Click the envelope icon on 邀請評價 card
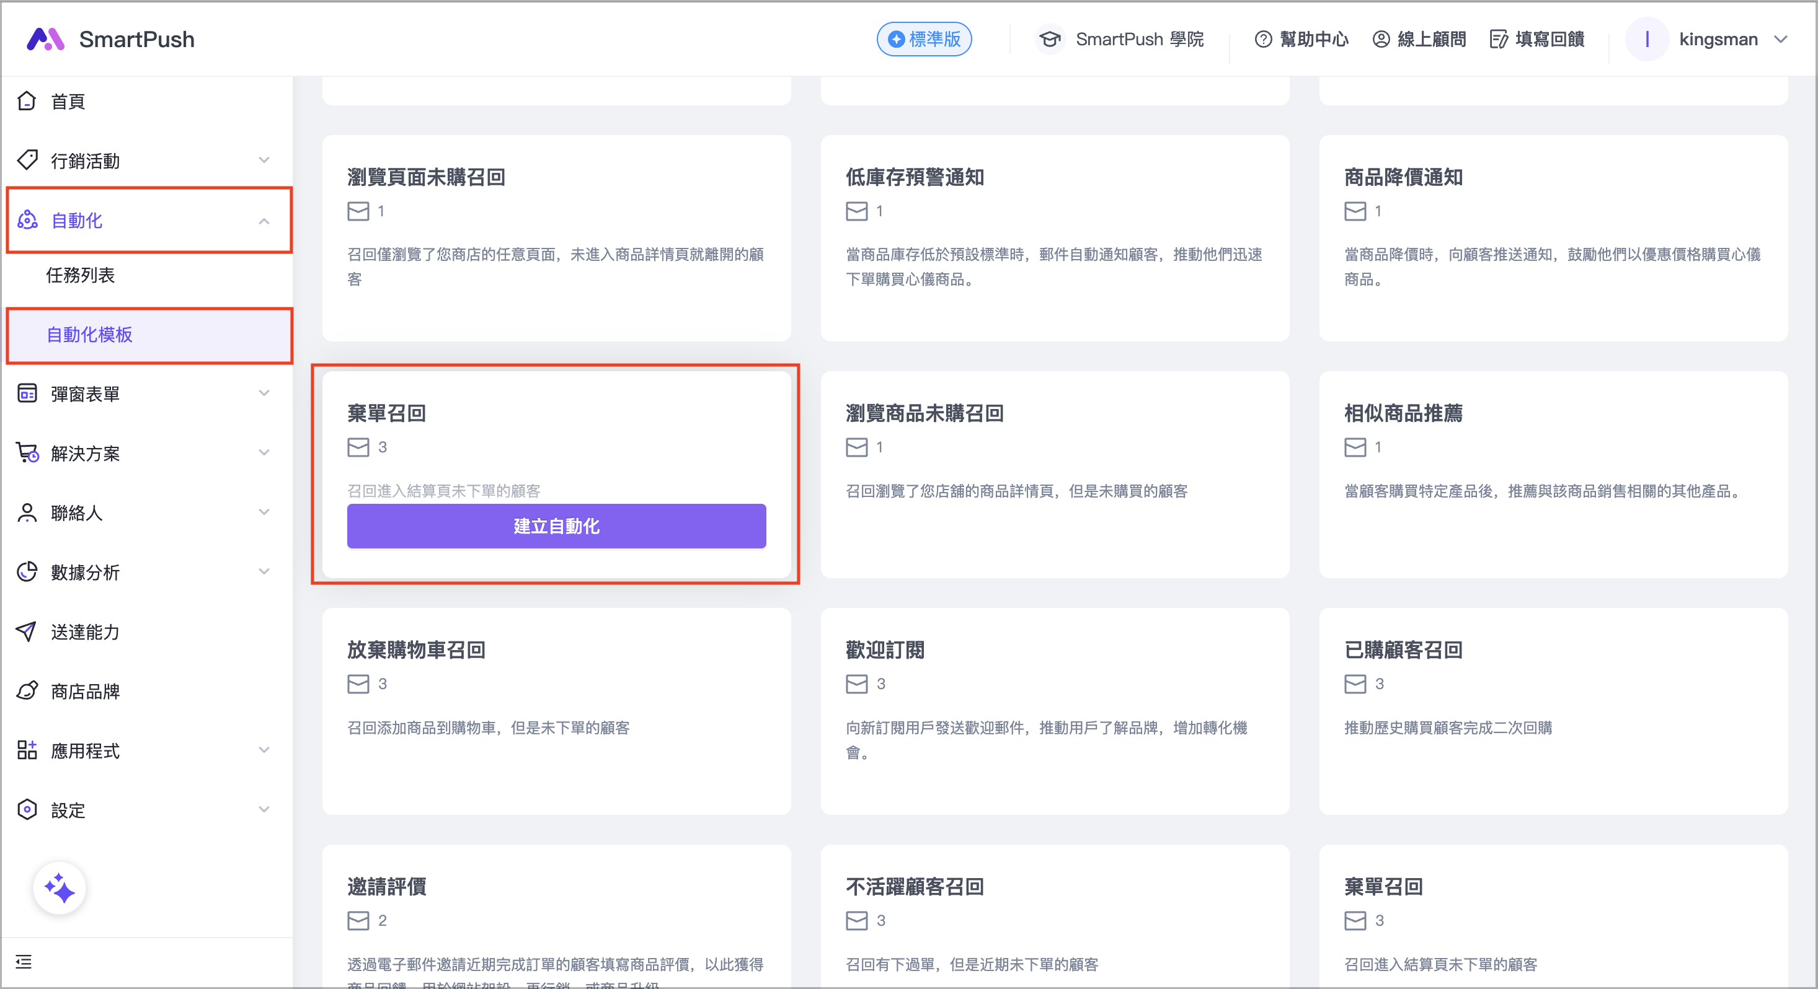The height and width of the screenshot is (989, 1818). (x=358, y=921)
